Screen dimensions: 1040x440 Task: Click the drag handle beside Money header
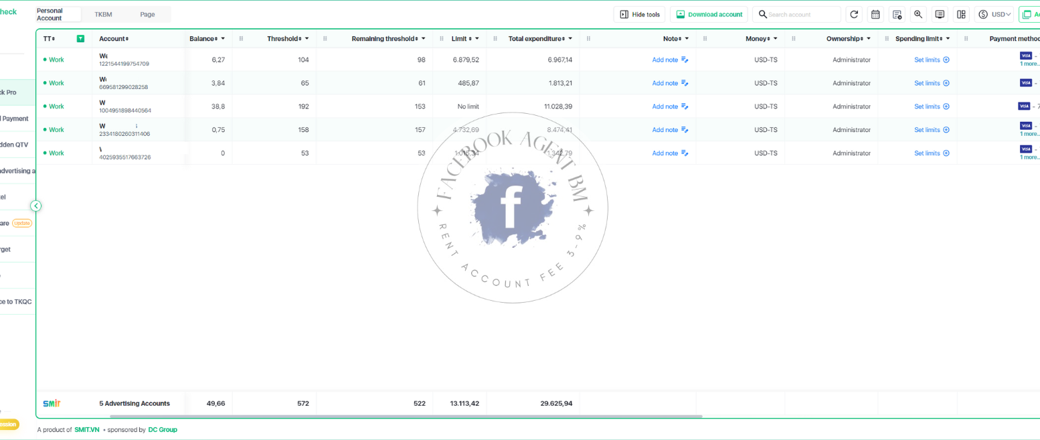click(x=705, y=39)
